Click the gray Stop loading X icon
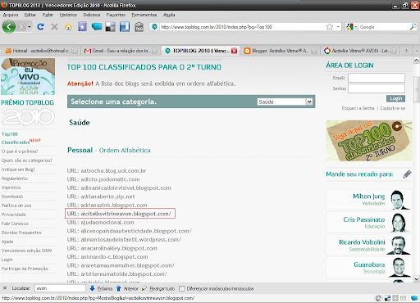 coord(54,27)
